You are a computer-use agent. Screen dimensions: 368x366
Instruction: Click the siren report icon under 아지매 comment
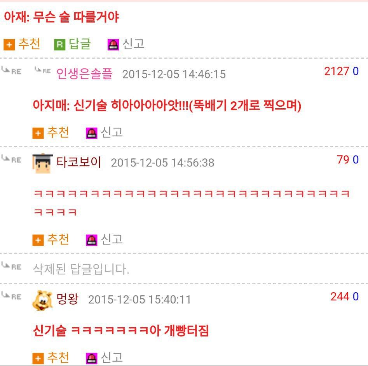(x=92, y=133)
